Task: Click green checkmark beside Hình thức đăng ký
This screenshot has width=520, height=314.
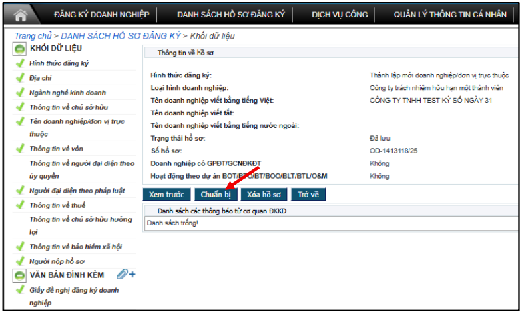Action: tap(20, 63)
